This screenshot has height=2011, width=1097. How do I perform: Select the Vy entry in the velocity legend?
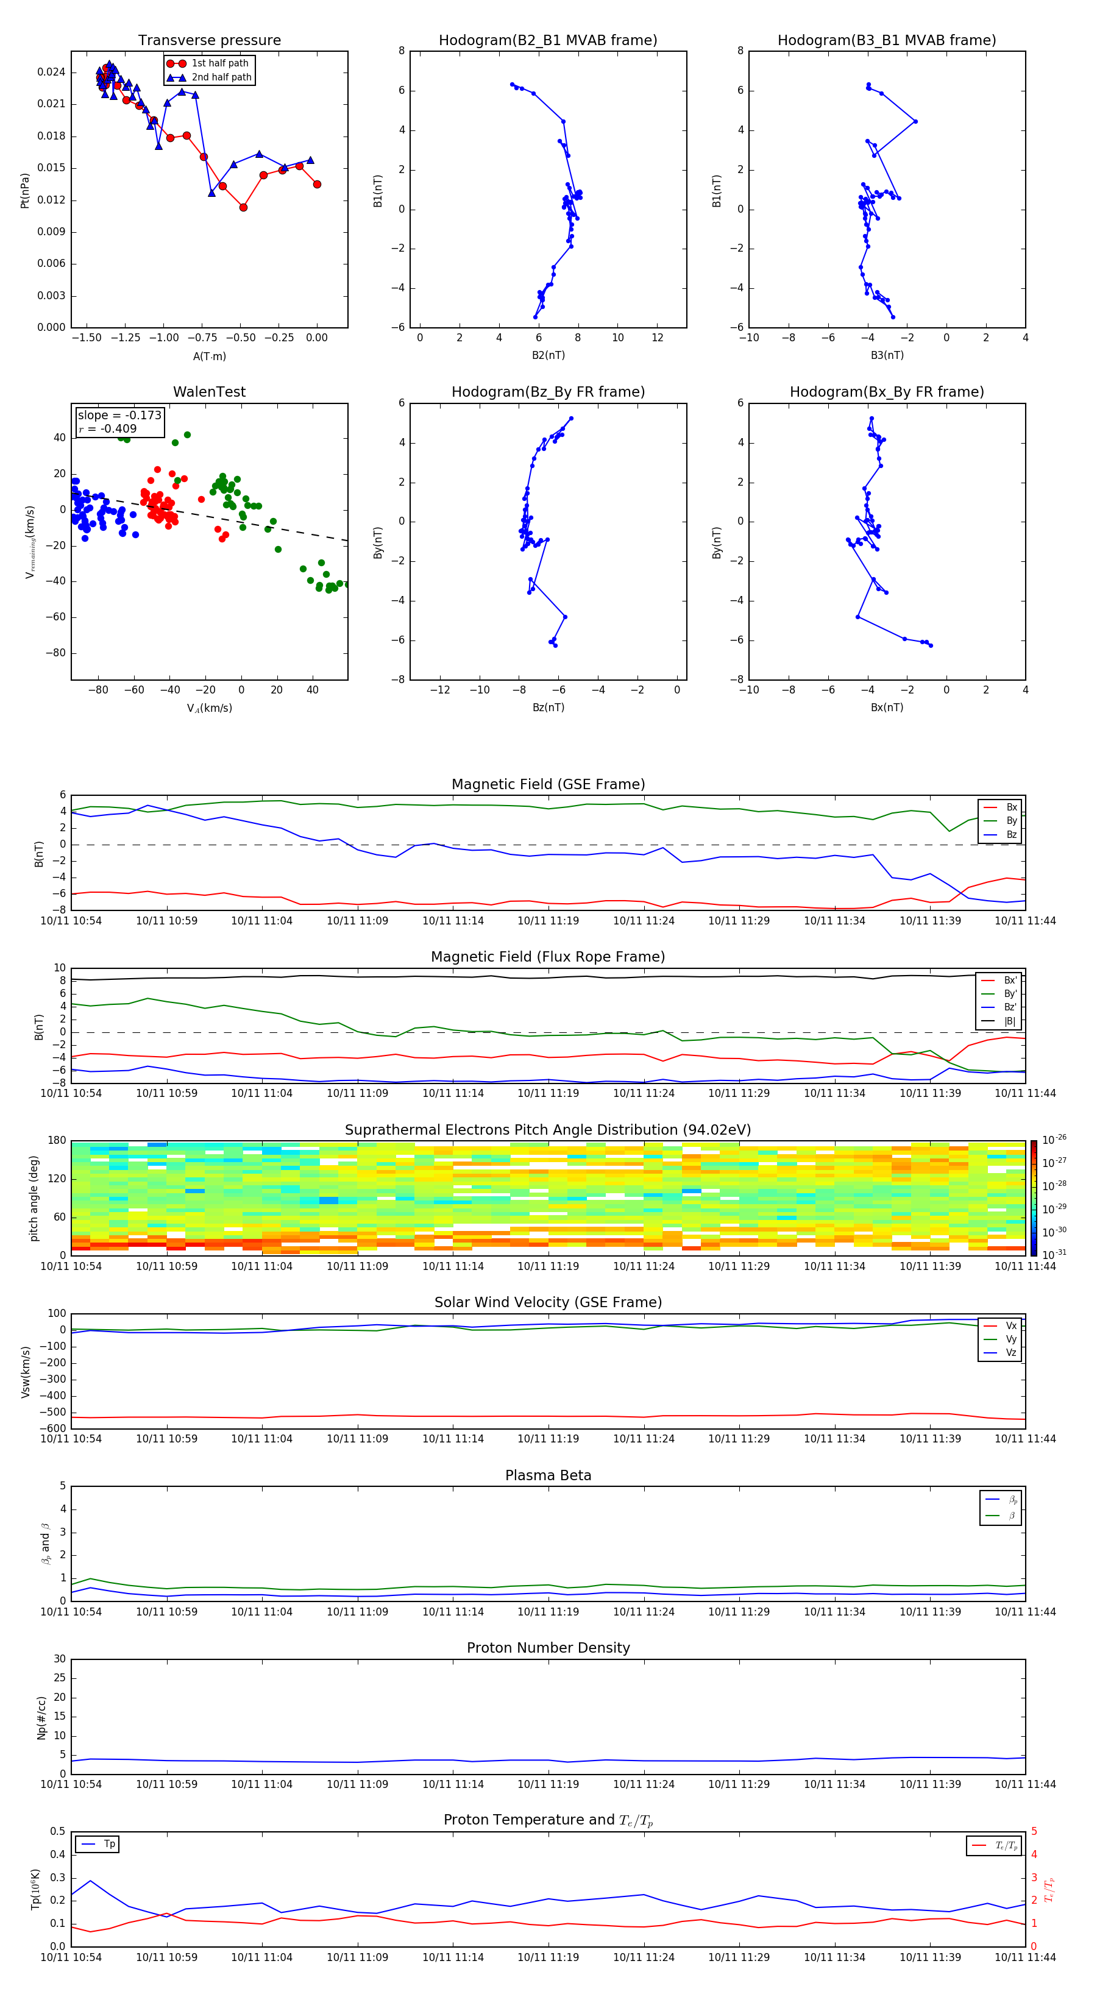(1000, 1339)
